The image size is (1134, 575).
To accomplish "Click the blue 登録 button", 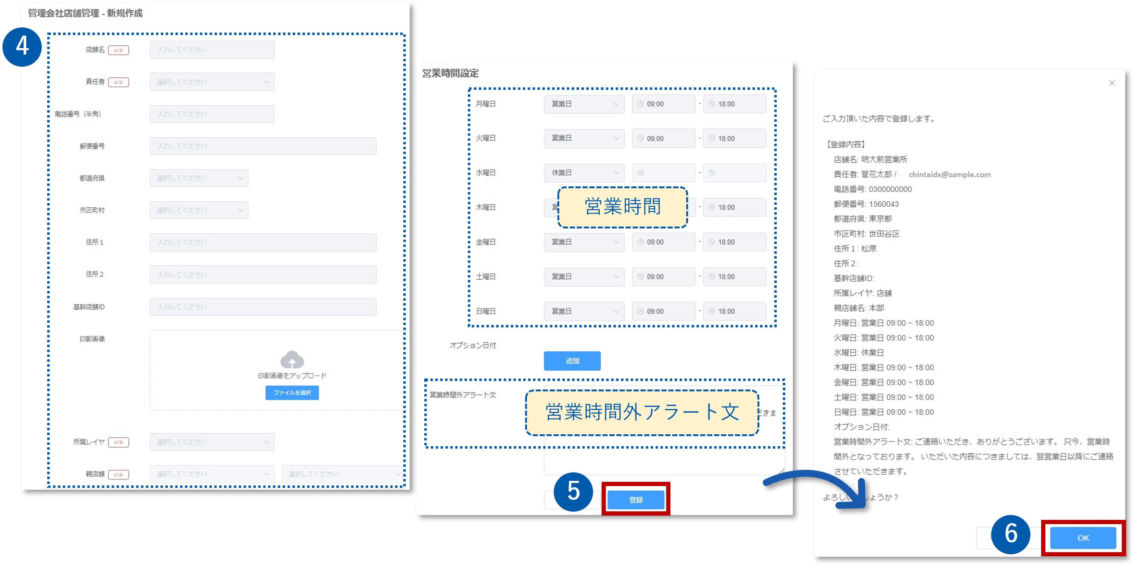I will pos(635,500).
